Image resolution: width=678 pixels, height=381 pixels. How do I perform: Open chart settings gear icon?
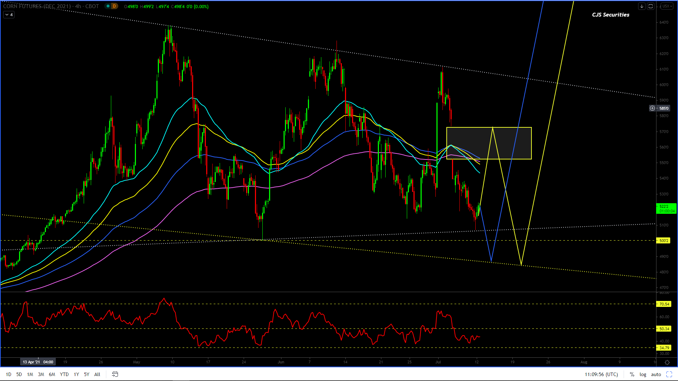click(x=667, y=362)
